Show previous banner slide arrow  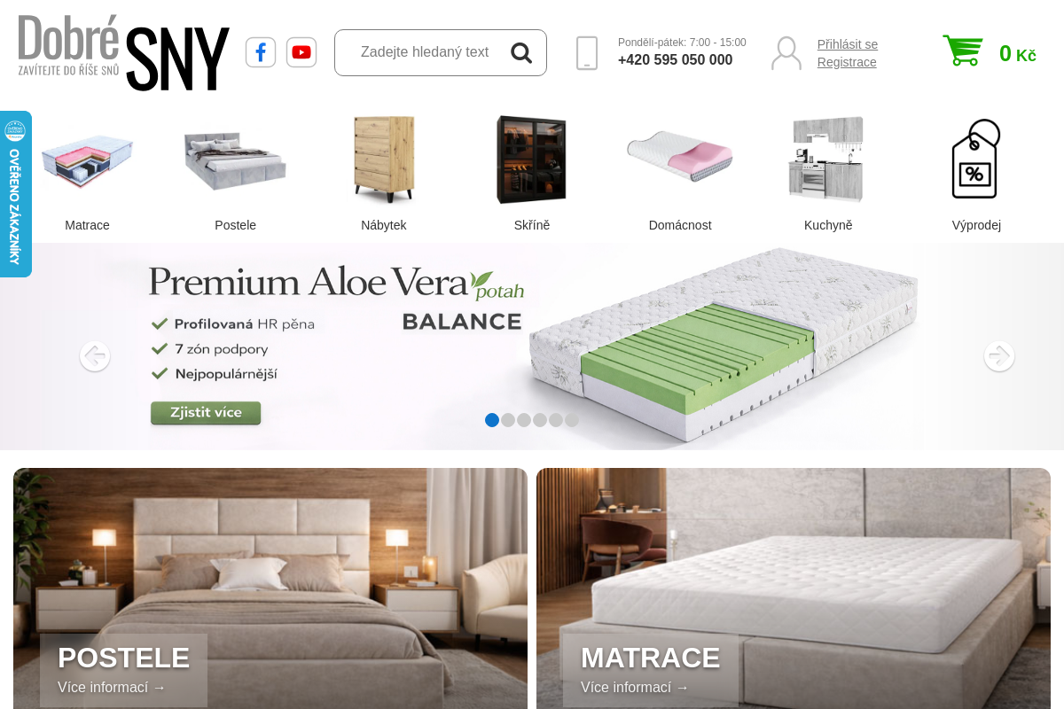point(95,356)
